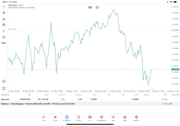Open the ข่าว news tab
The width and height of the screenshot is (180, 126).
click(90, 118)
